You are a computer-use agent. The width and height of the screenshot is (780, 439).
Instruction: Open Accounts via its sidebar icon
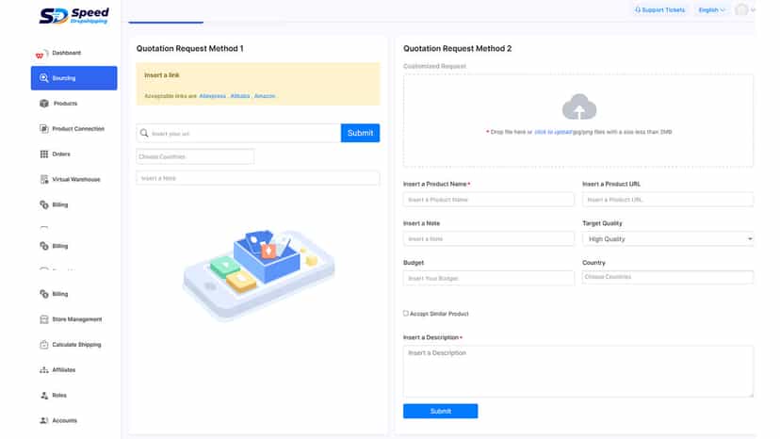pos(43,420)
